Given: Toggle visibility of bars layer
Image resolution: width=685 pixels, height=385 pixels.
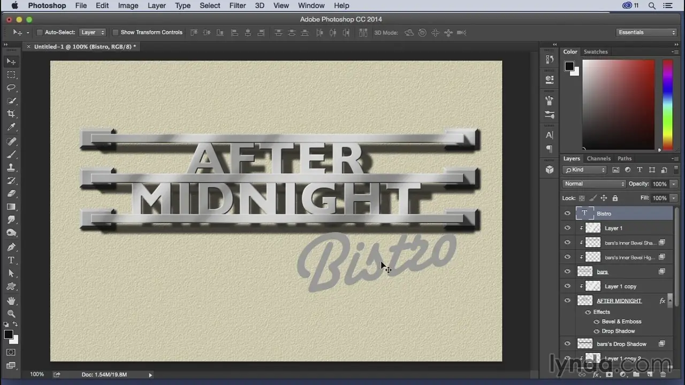Looking at the screenshot, I should tap(567, 272).
